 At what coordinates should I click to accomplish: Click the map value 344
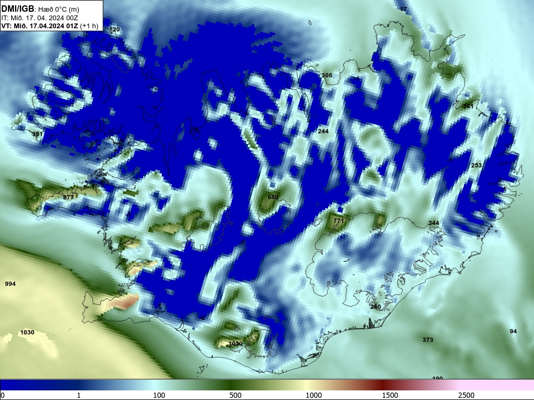pos(434,223)
